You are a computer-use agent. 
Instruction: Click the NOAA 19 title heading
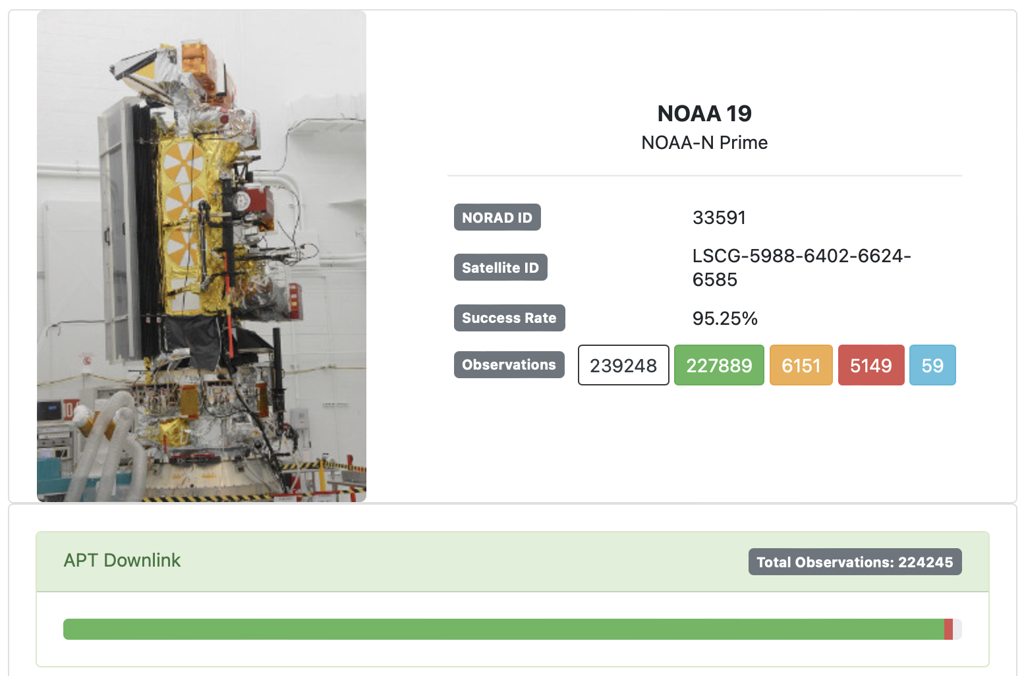pos(704,113)
